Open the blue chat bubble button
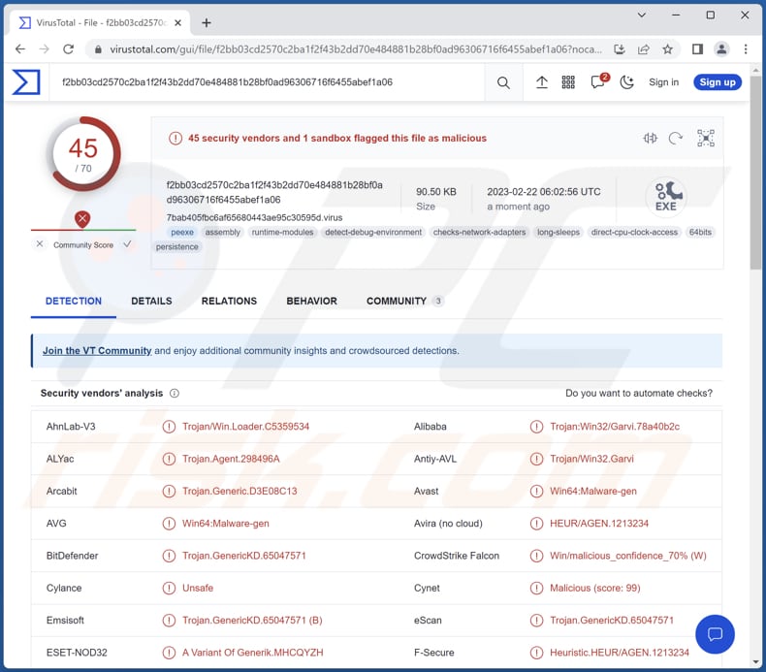The width and height of the screenshot is (766, 672). [715, 634]
